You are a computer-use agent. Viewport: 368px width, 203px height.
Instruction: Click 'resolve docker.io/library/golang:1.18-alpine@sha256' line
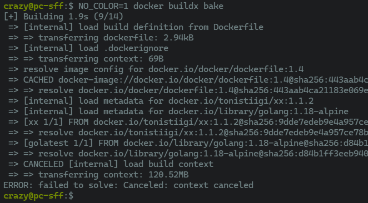point(188,154)
